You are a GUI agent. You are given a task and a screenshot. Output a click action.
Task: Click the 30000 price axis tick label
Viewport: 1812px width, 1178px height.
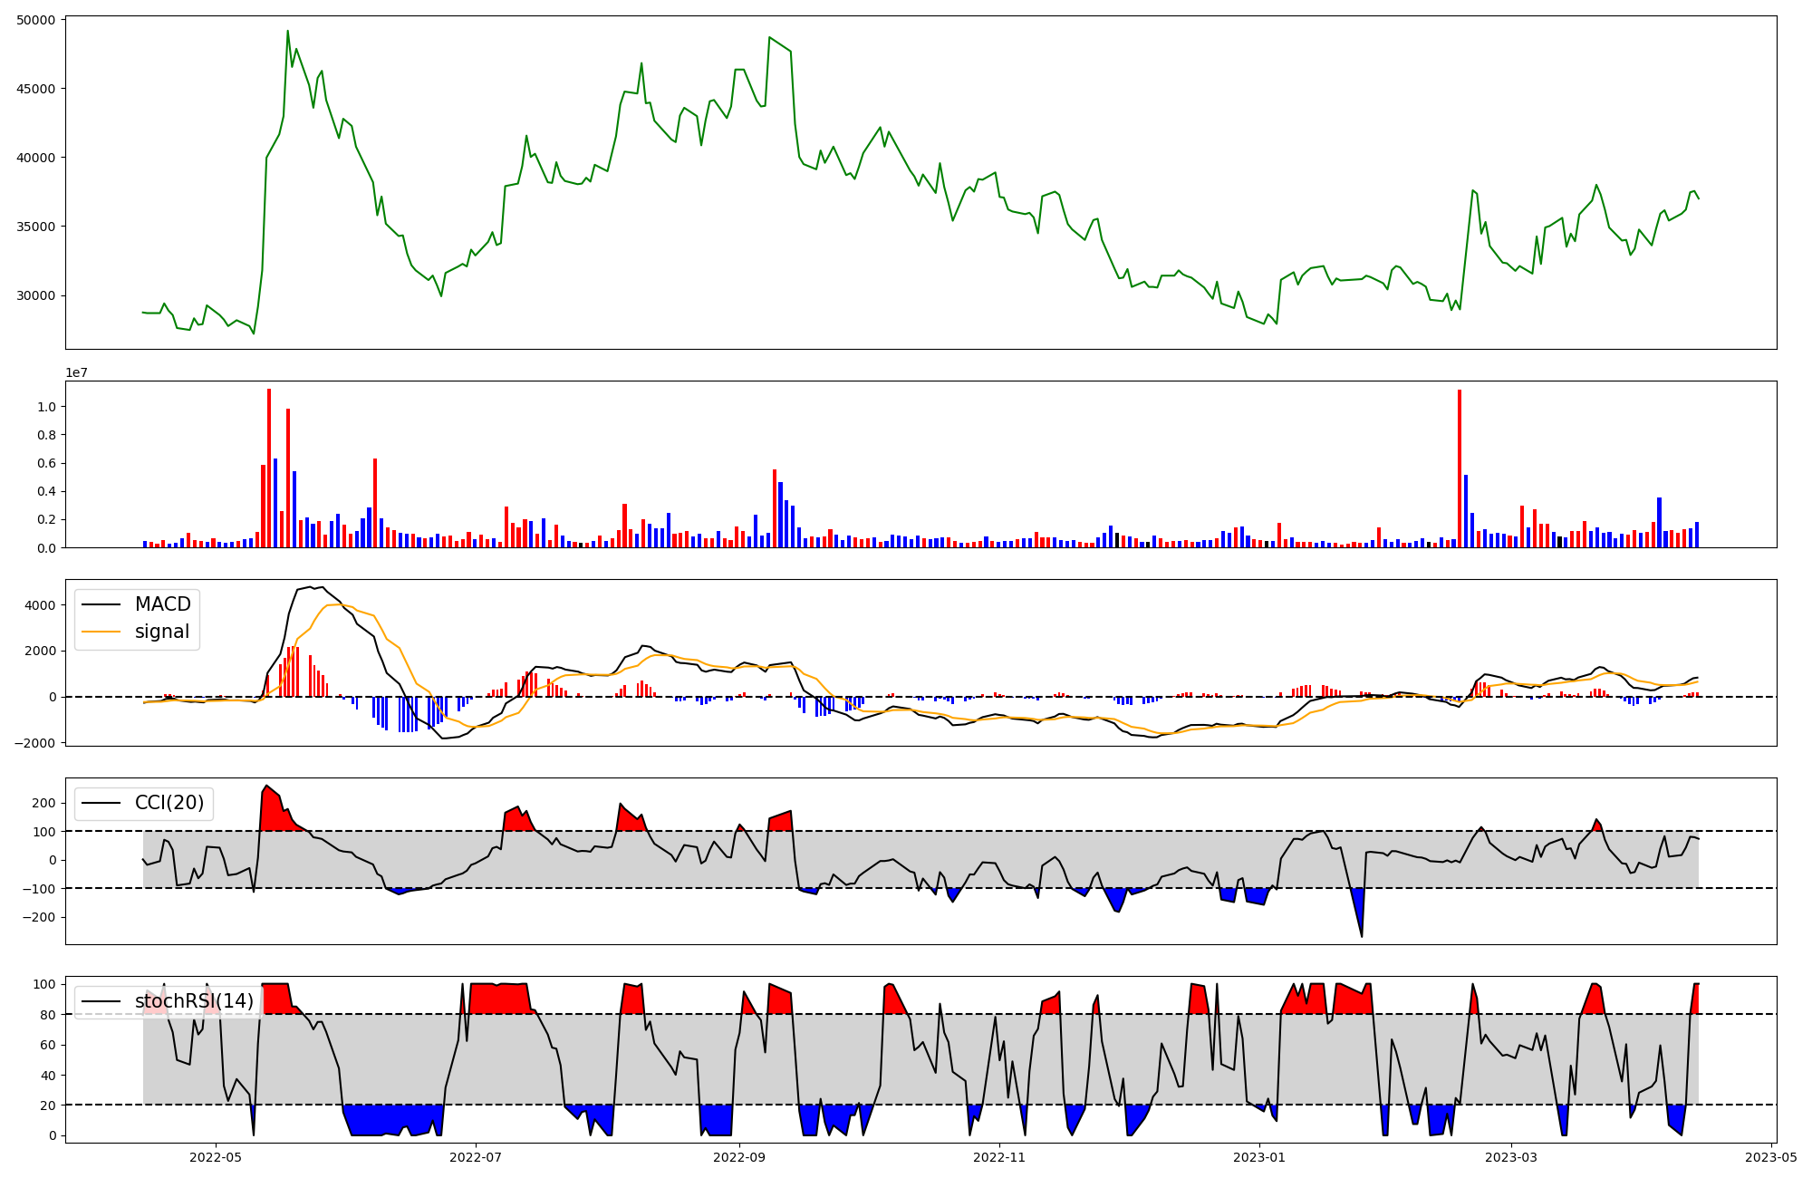(36, 295)
